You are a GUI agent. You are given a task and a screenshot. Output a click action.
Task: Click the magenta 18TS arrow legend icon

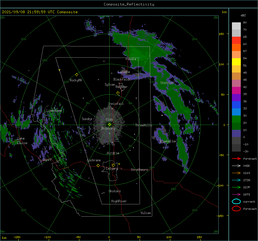click(x=236, y=195)
